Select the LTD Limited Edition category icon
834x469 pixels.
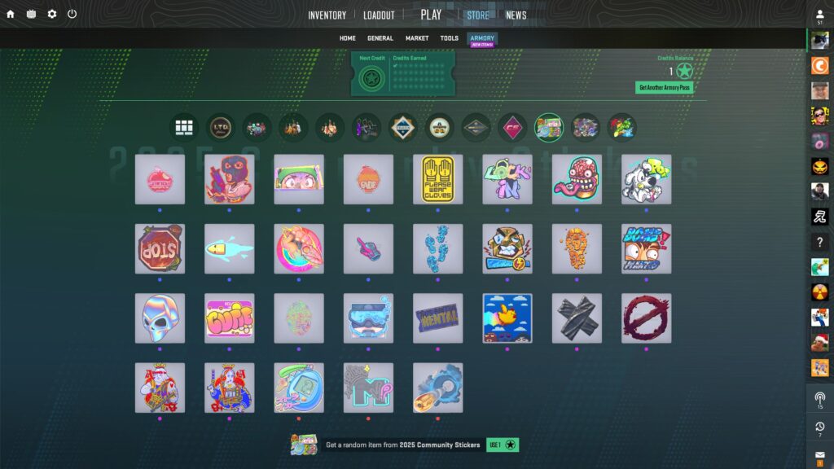pyautogui.click(x=220, y=127)
